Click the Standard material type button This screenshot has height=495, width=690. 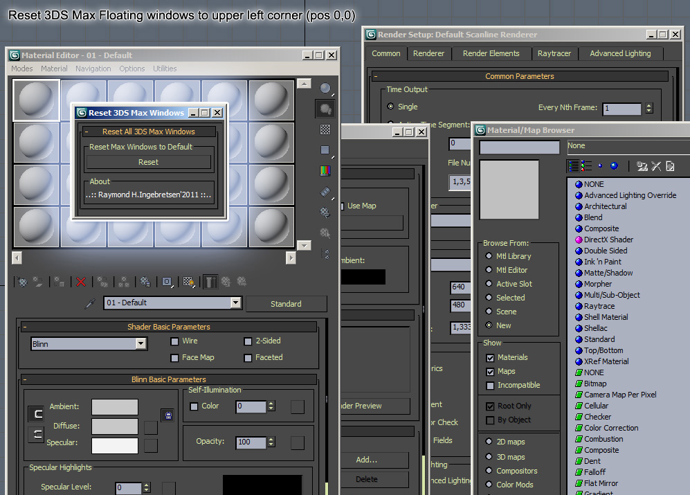click(287, 303)
